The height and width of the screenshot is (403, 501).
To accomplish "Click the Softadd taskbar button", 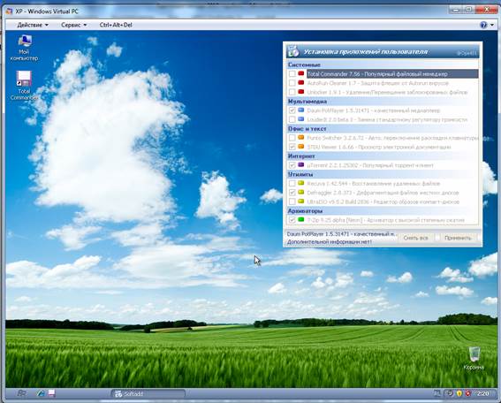I will (x=148, y=394).
